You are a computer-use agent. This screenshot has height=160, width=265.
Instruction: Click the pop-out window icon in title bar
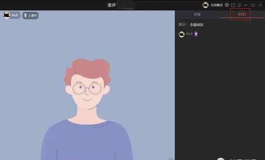[233, 5]
